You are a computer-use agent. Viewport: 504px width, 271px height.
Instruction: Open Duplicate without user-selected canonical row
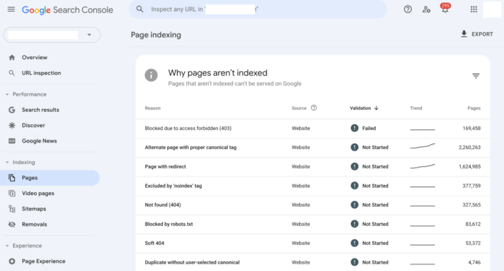[x=313, y=262]
